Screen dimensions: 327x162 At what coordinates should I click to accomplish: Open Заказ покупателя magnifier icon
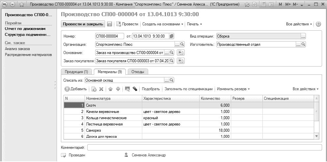pos(172,61)
